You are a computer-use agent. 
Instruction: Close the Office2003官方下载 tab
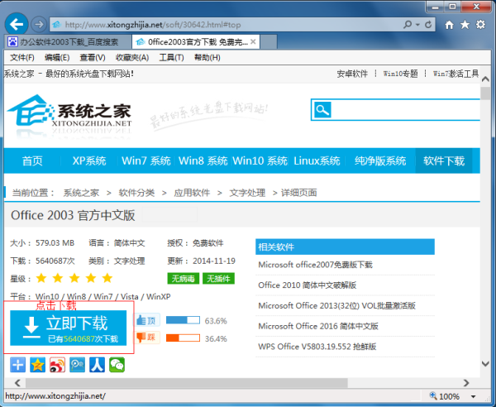coord(253,42)
